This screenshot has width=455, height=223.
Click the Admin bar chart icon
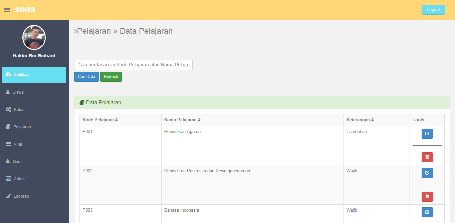[8, 179]
